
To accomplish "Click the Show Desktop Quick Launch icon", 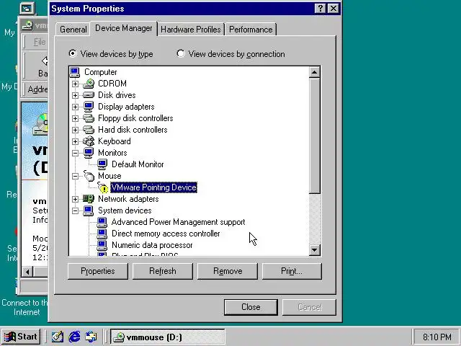I will click(x=58, y=337).
